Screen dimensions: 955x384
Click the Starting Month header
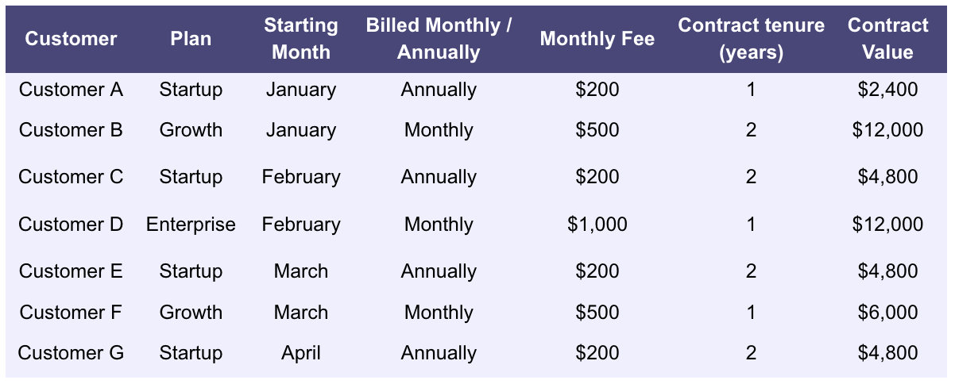(301, 39)
